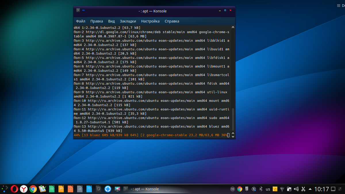Click the blue pin button in Konsole titlebar
Viewport: 345px width, 194px height.
[83, 10]
